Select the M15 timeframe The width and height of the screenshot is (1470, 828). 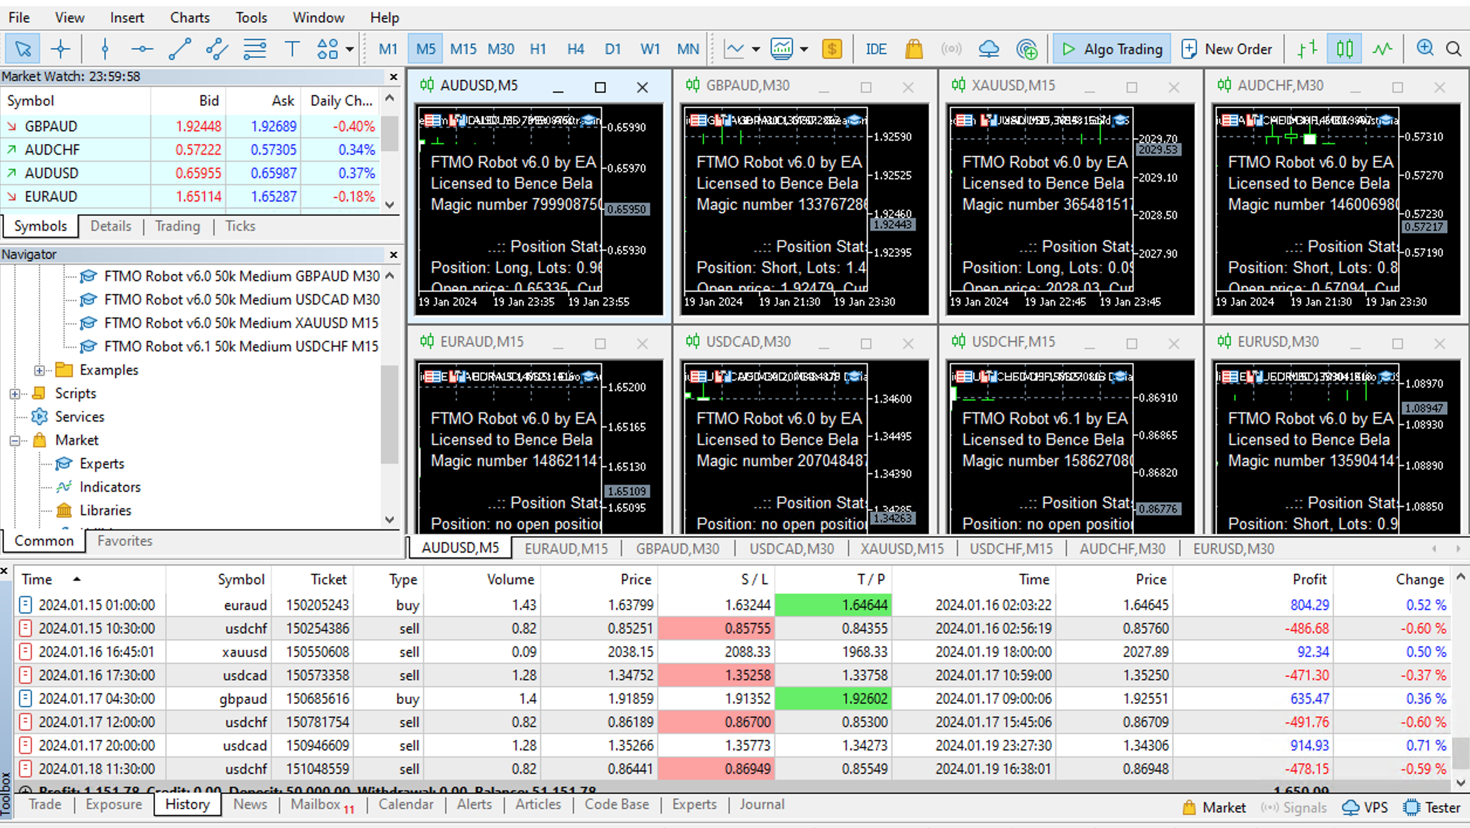click(x=463, y=49)
